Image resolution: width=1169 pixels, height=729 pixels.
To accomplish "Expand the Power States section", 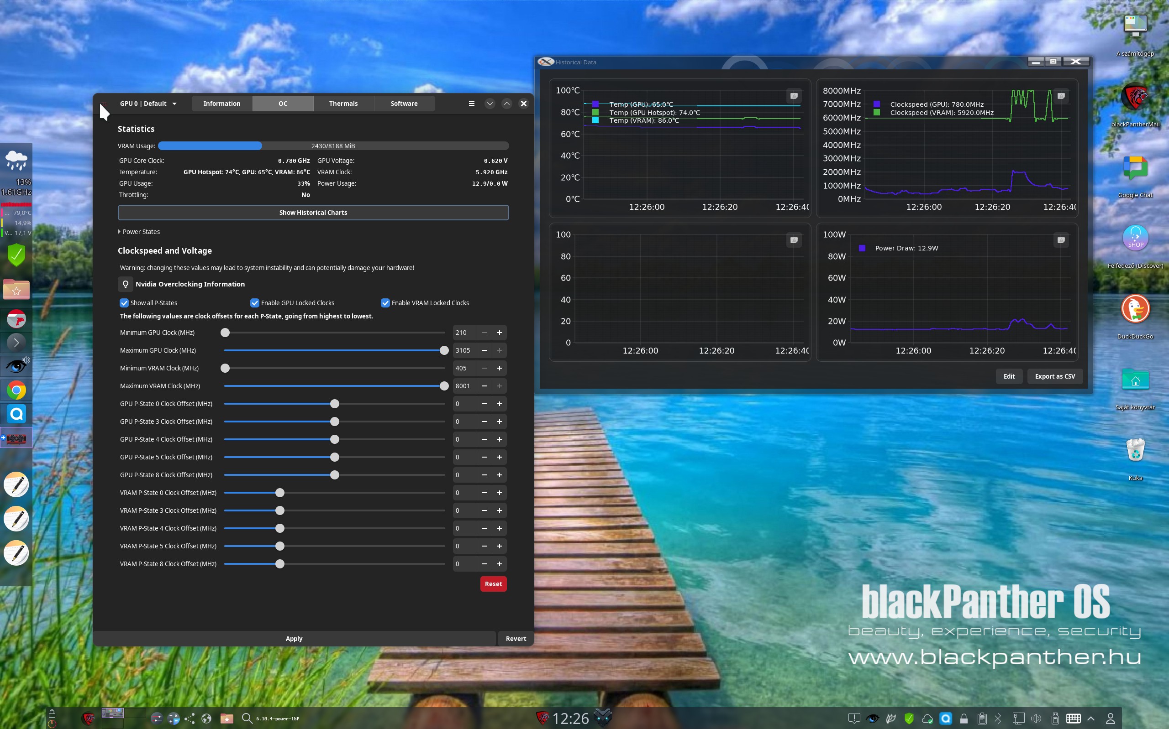I will click(x=139, y=232).
